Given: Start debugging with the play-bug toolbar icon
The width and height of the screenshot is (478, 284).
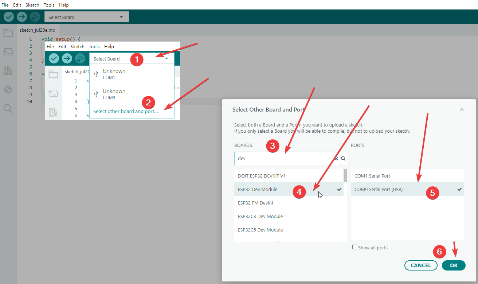Looking at the screenshot, I should pyautogui.click(x=35, y=17).
